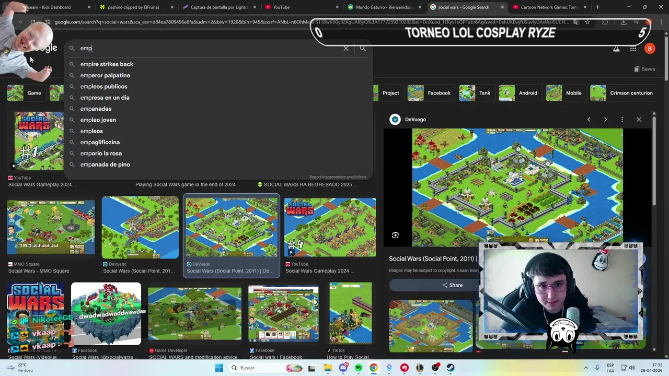Screen dimensions: 669x376
Task: Open MMO Square Social Wars thumbnail
Action: tap(51, 228)
